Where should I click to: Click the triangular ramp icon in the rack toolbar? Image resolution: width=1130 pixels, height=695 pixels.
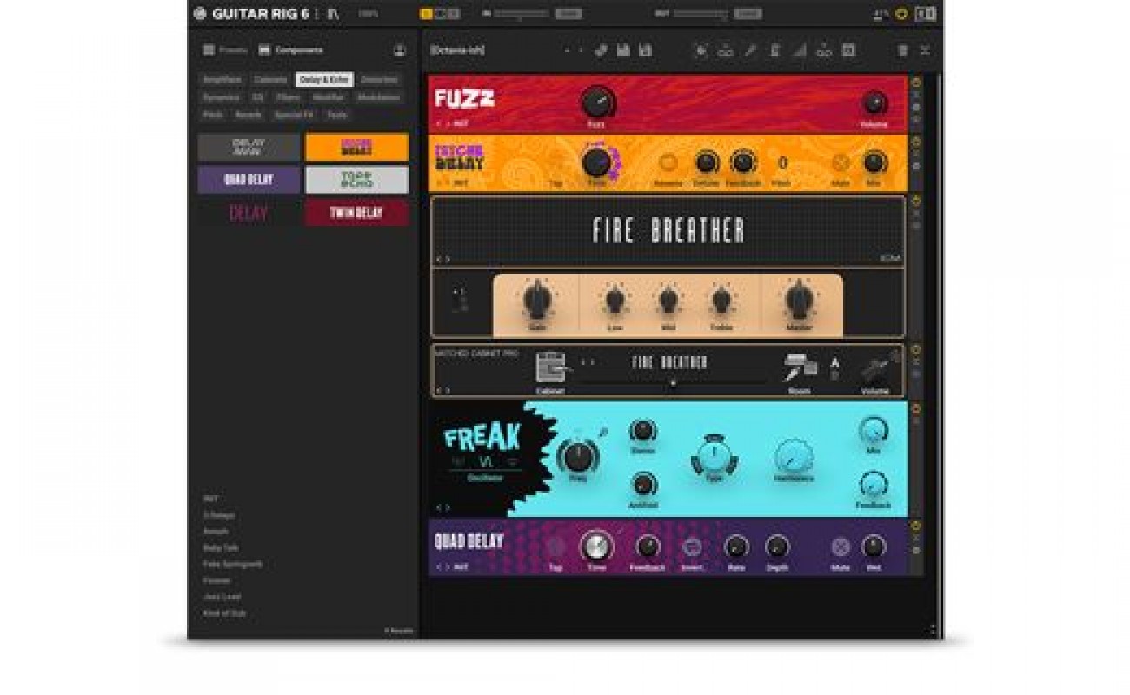point(799,50)
